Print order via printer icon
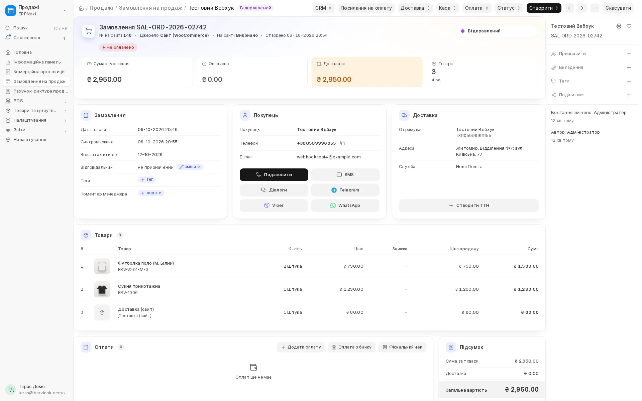Image resolution: width=642 pixels, height=401 pixels. pos(619,26)
